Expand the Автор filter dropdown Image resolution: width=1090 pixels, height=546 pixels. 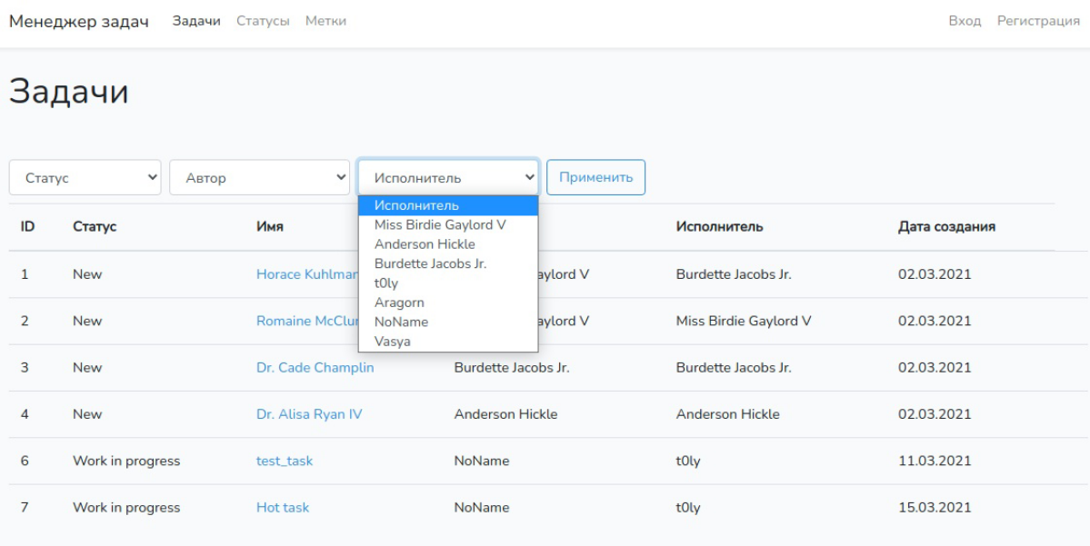259,178
